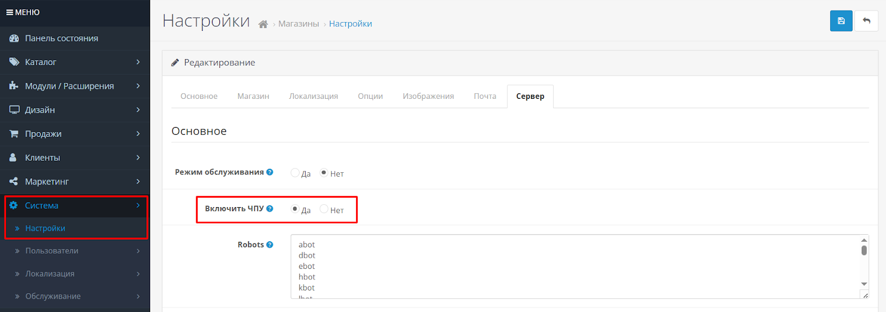Click help icon next to Режим обслуживания
Viewport: 886px width, 312px height.
tap(270, 172)
